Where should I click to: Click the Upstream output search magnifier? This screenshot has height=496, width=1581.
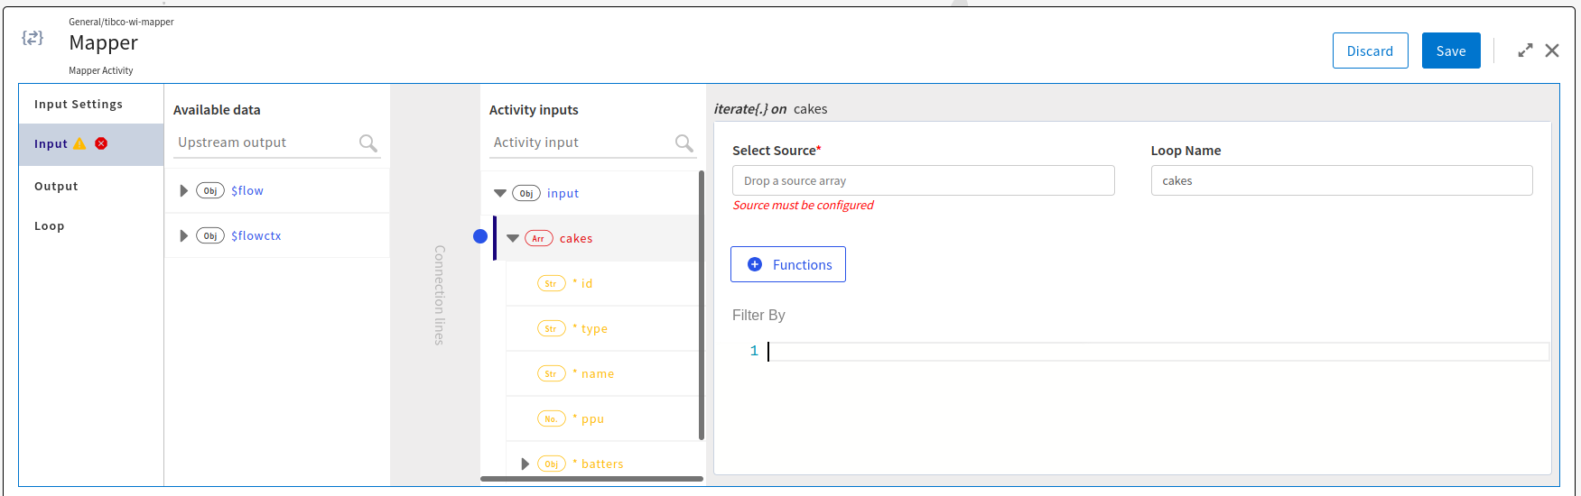click(367, 142)
